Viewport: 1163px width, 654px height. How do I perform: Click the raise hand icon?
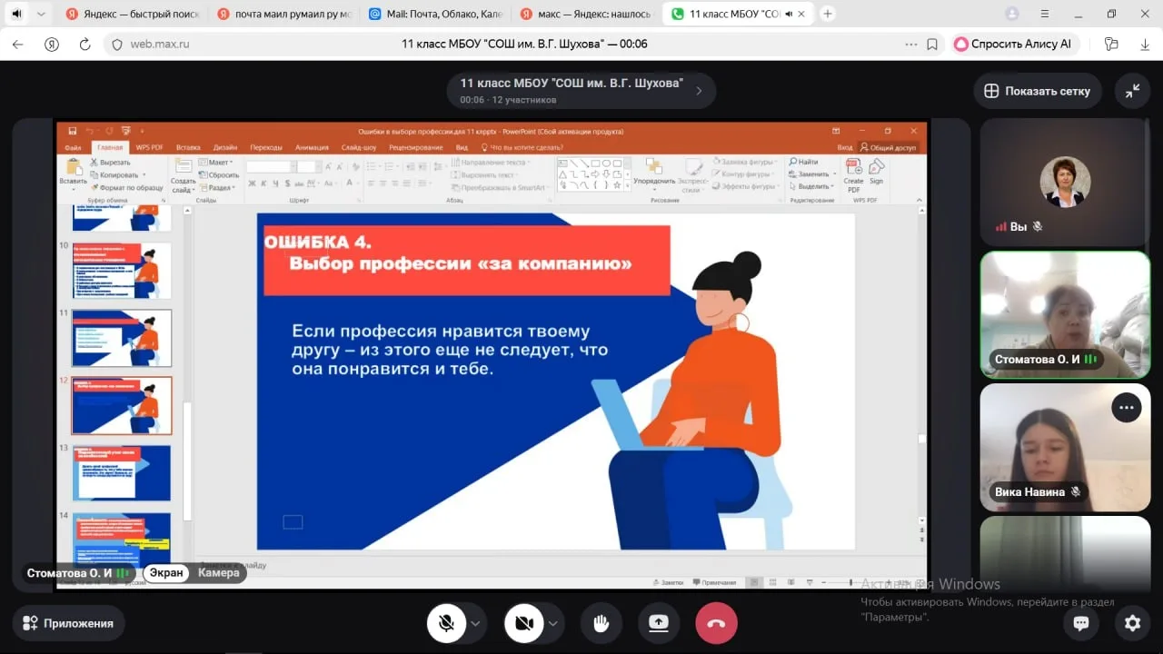(x=600, y=623)
